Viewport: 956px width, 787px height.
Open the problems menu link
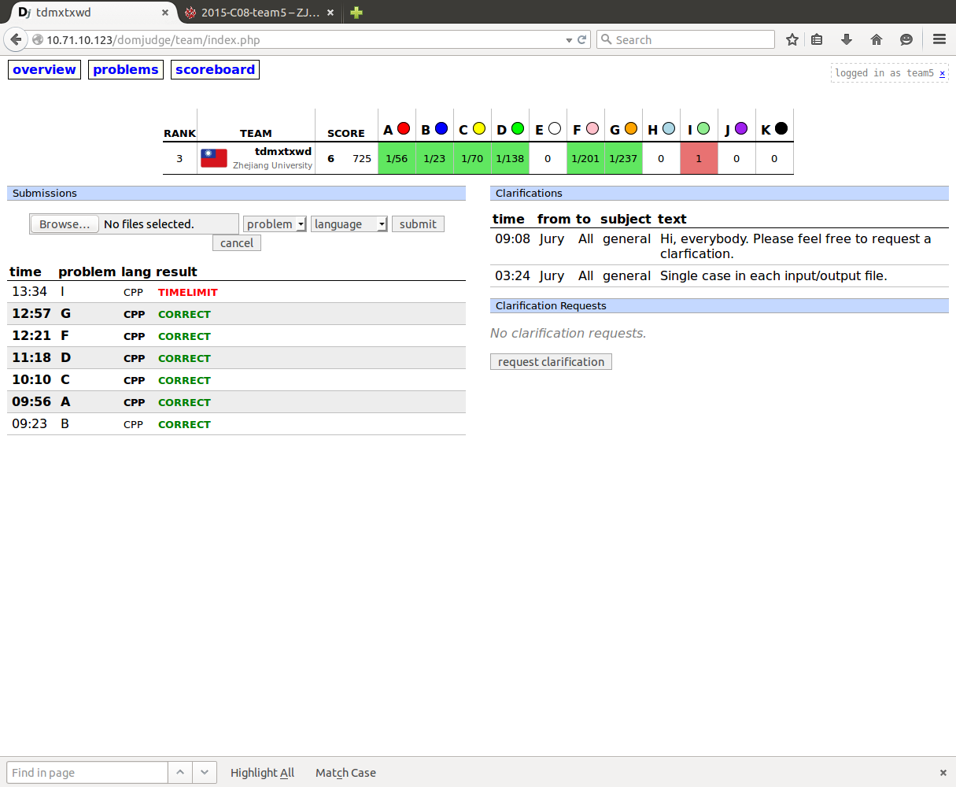[126, 69]
